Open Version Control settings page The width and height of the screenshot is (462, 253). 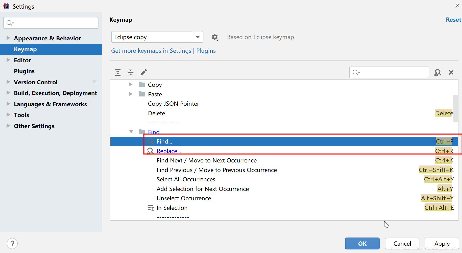click(36, 82)
